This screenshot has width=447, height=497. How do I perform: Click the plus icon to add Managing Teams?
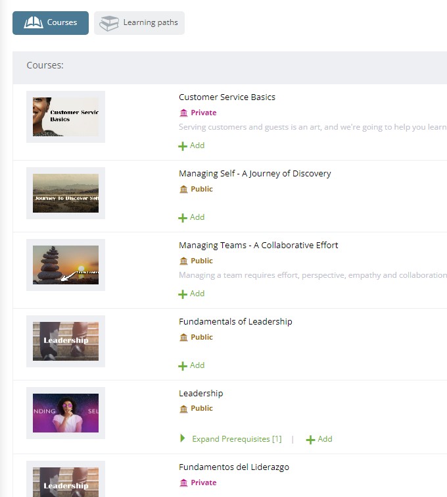pyautogui.click(x=183, y=294)
